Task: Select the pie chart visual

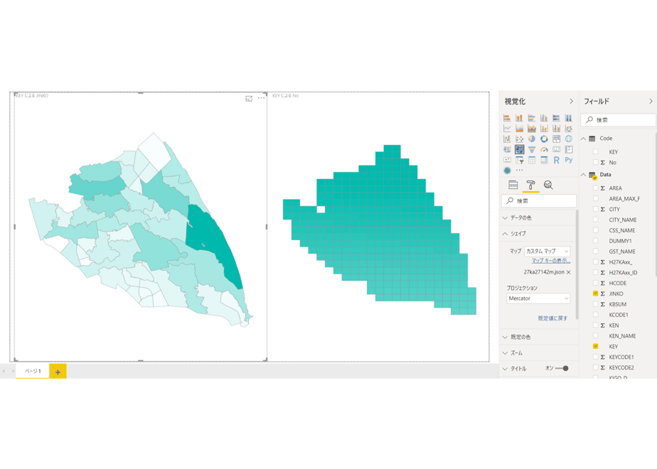Action: (x=532, y=139)
